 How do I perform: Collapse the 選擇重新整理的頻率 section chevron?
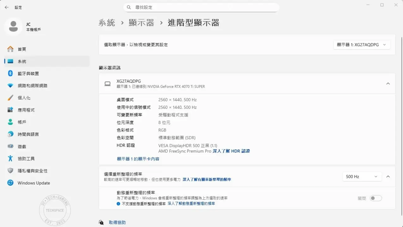pos(388,177)
